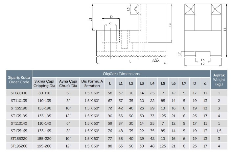Click the L3 dimension label in drawing
Viewport: 232px width, 152px height.
91,19
